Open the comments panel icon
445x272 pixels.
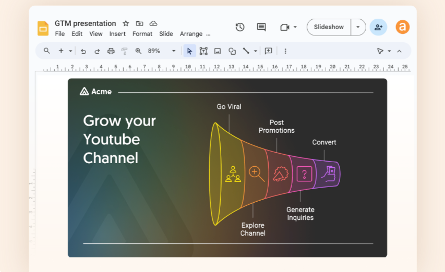tap(261, 27)
